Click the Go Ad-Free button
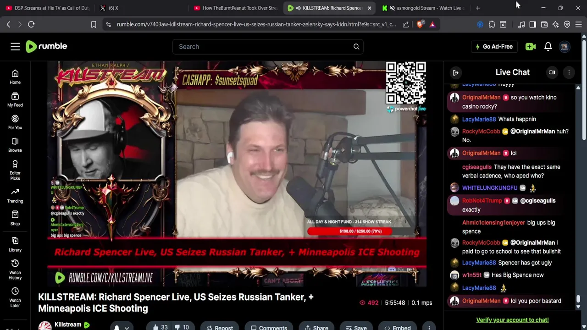 494,46
